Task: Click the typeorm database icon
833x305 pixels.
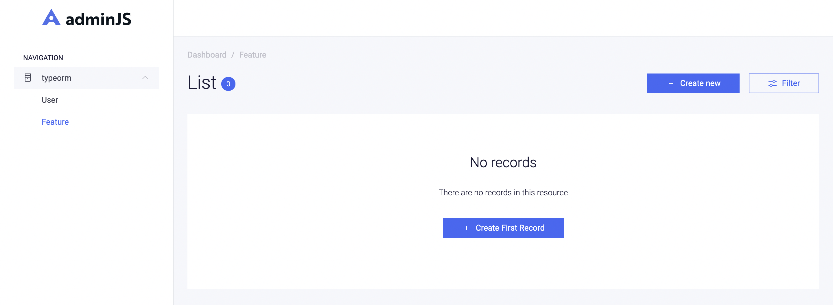Action: [x=28, y=78]
